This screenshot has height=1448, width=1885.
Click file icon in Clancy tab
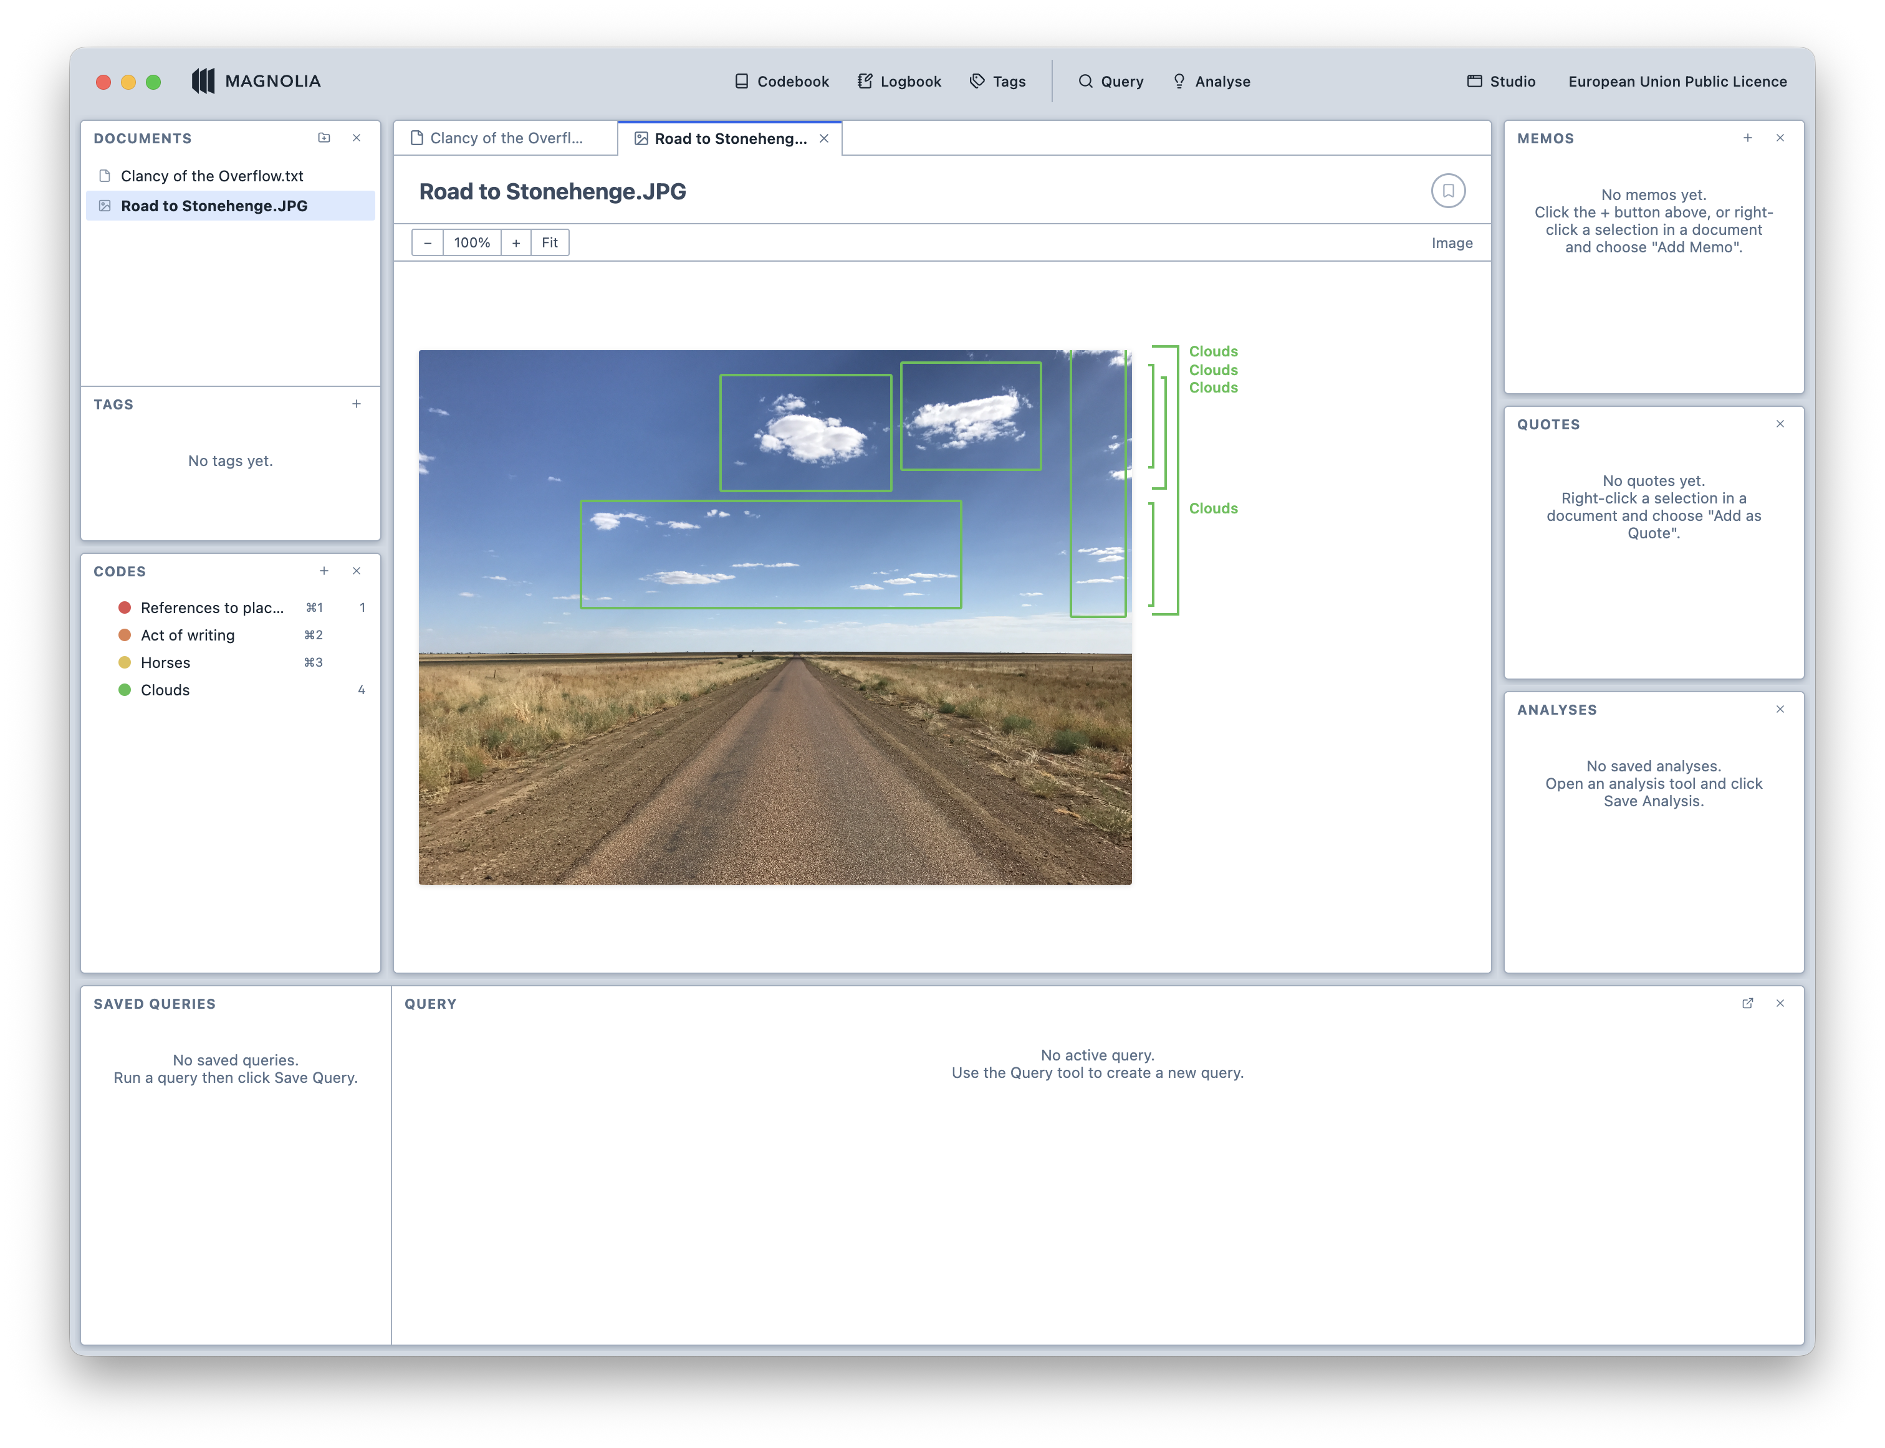416,138
